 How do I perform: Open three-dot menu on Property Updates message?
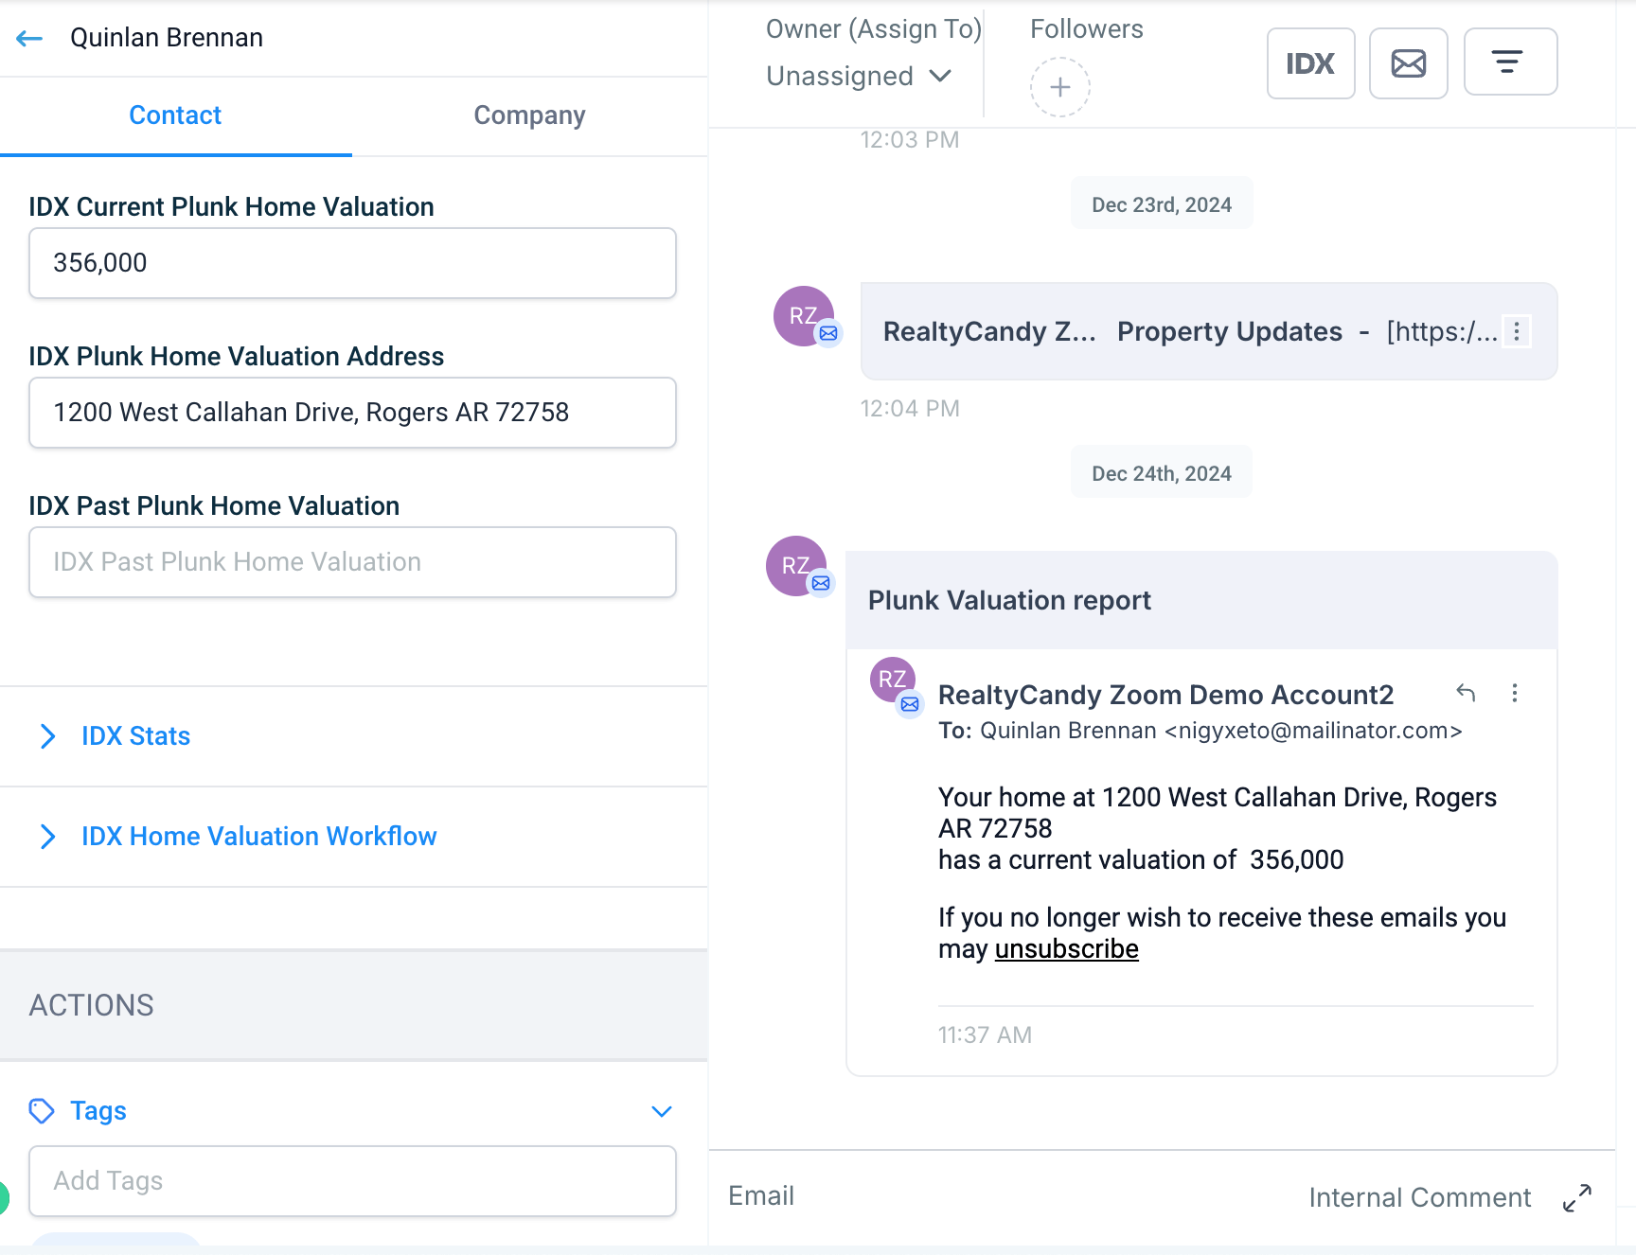pyautogui.click(x=1517, y=331)
